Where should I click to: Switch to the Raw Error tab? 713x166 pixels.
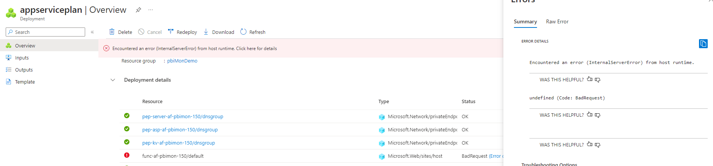pos(557,21)
